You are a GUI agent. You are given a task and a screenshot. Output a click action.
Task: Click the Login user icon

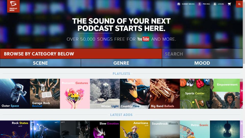click(x=215, y=4)
